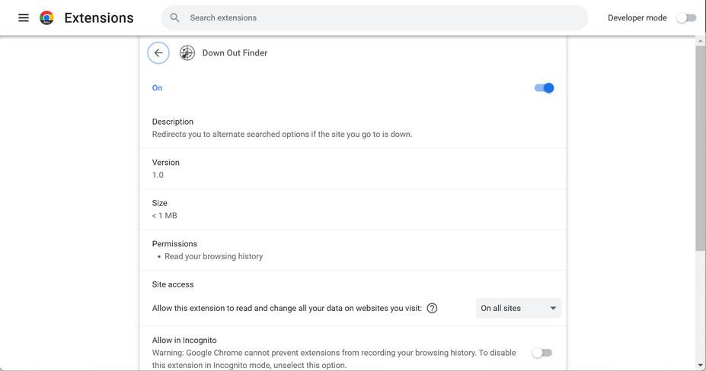Image resolution: width=706 pixels, height=371 pixels.
Task: Click the Down Out Finder title text
Action: pos(235,53)
